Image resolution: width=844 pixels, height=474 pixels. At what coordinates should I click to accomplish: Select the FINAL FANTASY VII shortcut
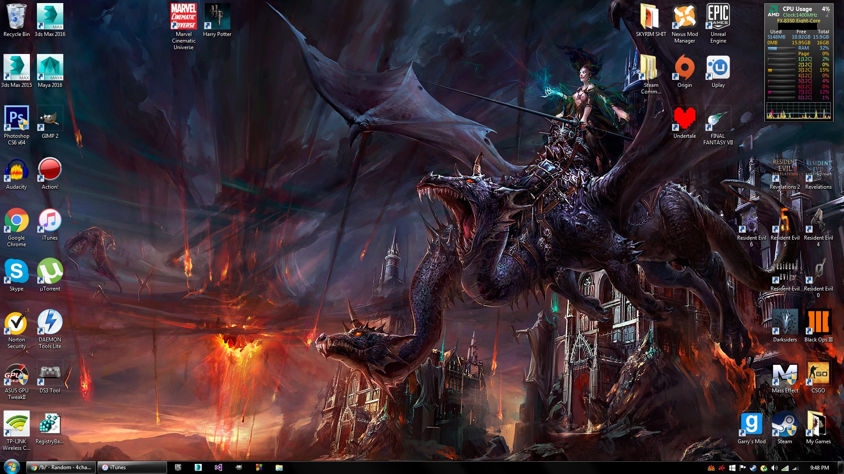tap(718, 125)
